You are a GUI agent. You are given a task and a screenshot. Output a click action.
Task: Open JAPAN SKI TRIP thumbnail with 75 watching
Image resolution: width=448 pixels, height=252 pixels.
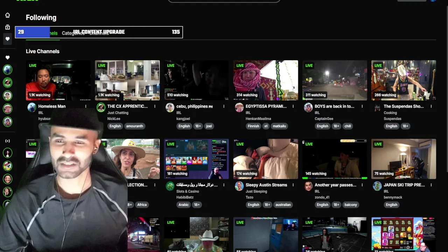pos(404,159)
